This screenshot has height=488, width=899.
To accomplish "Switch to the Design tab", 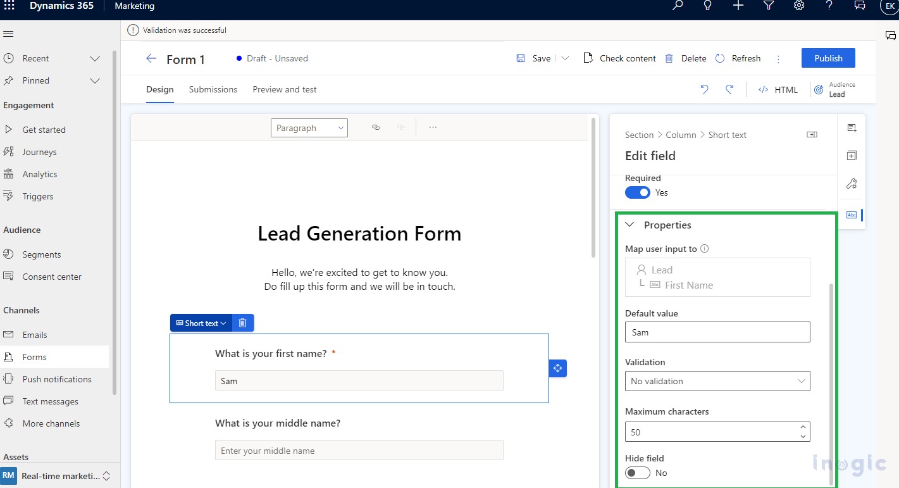I will [160, 90].
